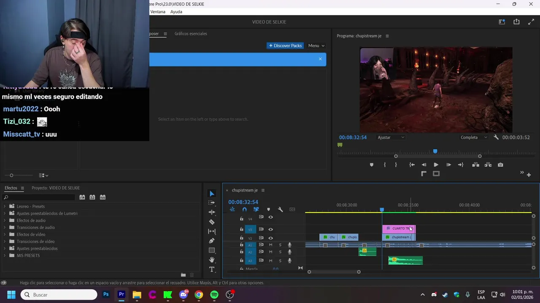Select the Track Select Forward tool

pyautogui.click(x=212, y=203)
